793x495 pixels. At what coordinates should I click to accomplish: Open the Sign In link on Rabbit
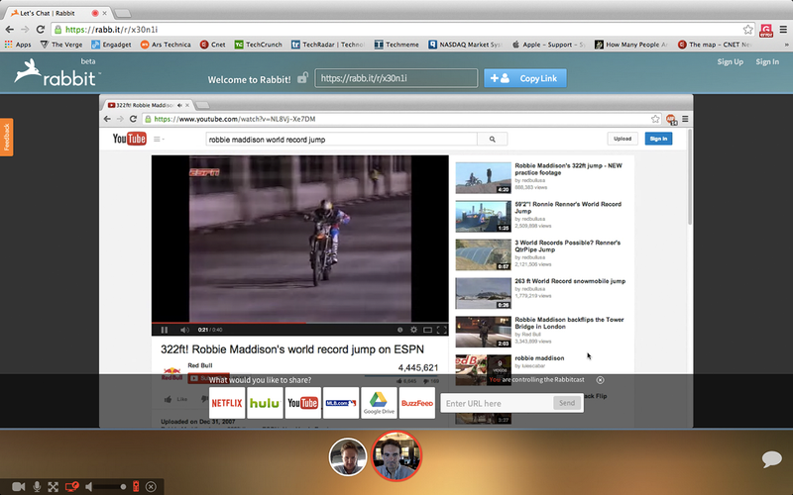tap(767, 61)
